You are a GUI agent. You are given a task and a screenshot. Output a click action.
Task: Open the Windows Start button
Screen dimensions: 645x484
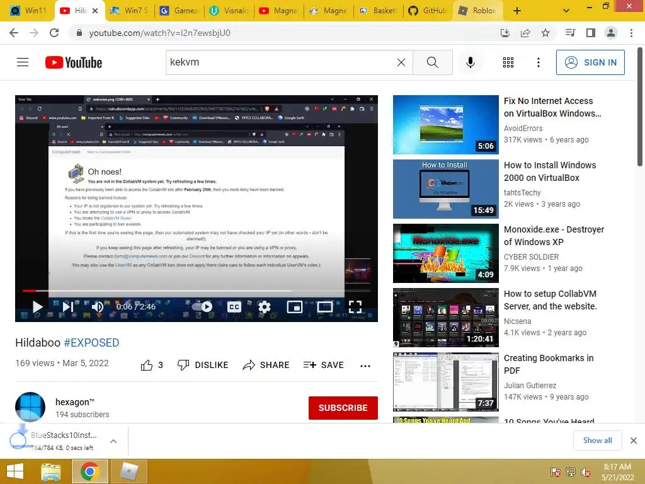pyautogui.click(x=15, y=471)
